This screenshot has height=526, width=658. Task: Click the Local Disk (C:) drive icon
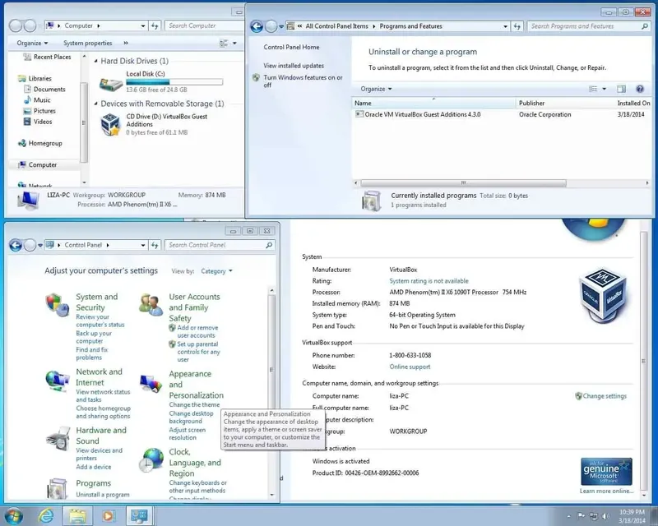tap(111, 84)
